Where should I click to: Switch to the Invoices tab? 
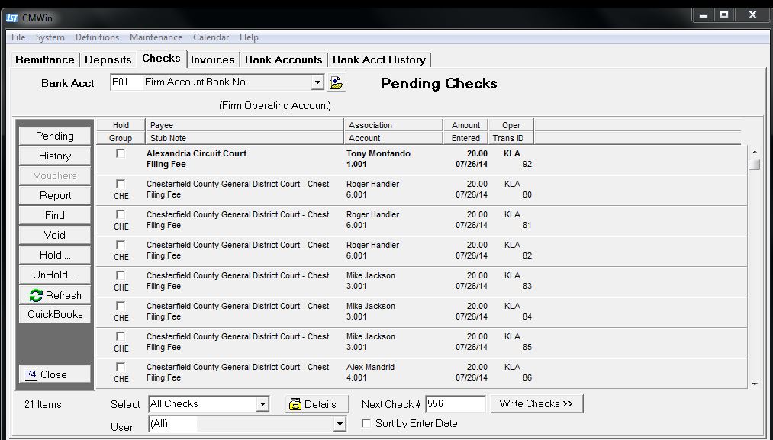click(213, 59)
